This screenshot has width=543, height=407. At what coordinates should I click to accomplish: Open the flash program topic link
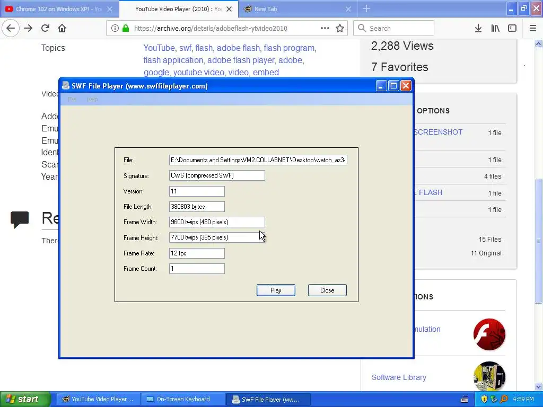[289, 48]
